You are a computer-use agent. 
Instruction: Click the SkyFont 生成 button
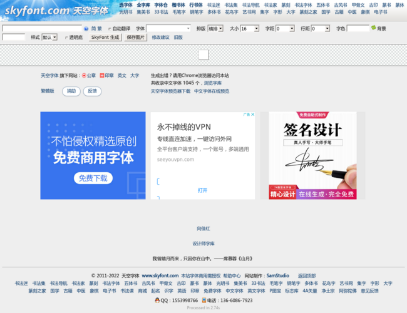click(105, 38)
